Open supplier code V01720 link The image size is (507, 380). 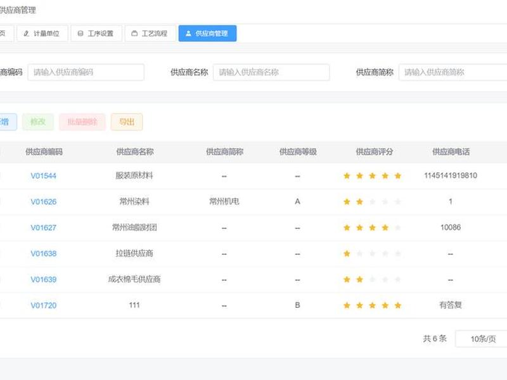coord(43,305)
